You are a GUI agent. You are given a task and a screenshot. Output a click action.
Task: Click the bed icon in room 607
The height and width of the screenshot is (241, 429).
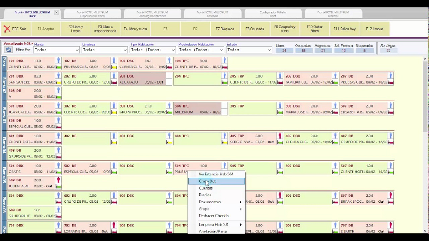point(390,202)
